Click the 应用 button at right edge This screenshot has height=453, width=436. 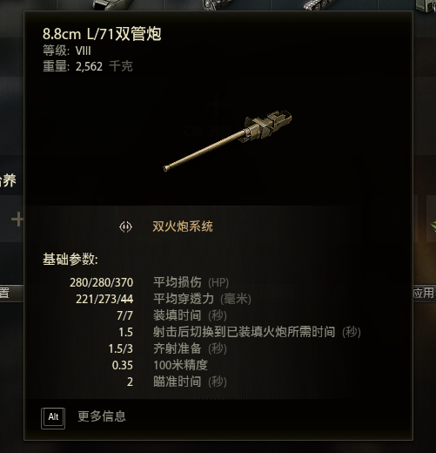coord(425,293)
